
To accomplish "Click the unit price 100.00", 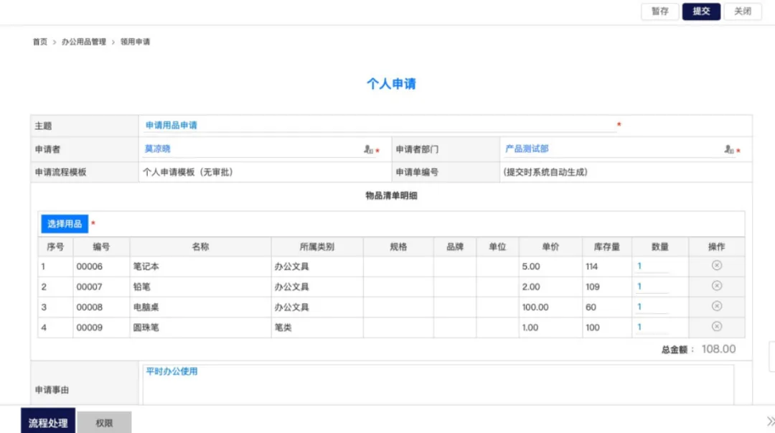I will coord(535,307).
